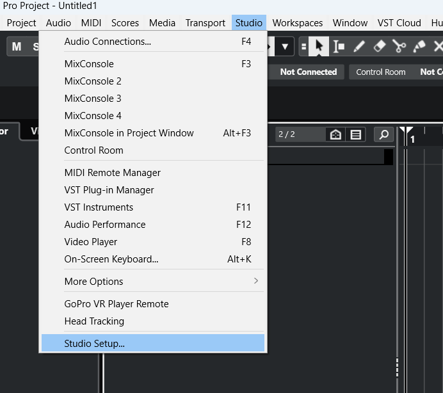
Task: Open the Scores menu
Action: (125, 23)
